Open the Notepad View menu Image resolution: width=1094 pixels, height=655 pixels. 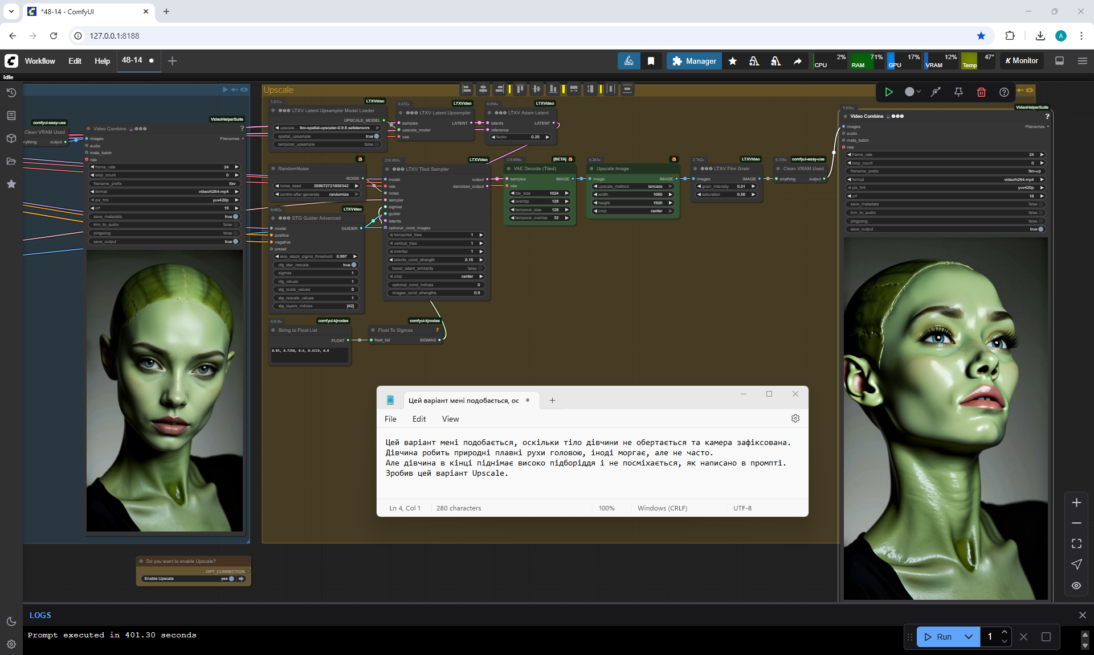[450, 419]
